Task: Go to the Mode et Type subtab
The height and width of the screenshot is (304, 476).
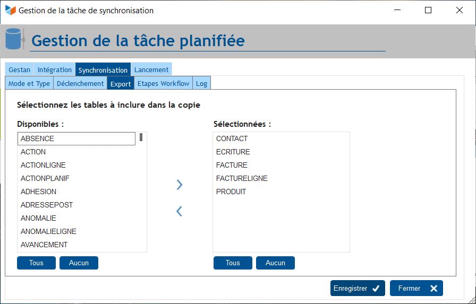Action: click(x=29, y=83)
